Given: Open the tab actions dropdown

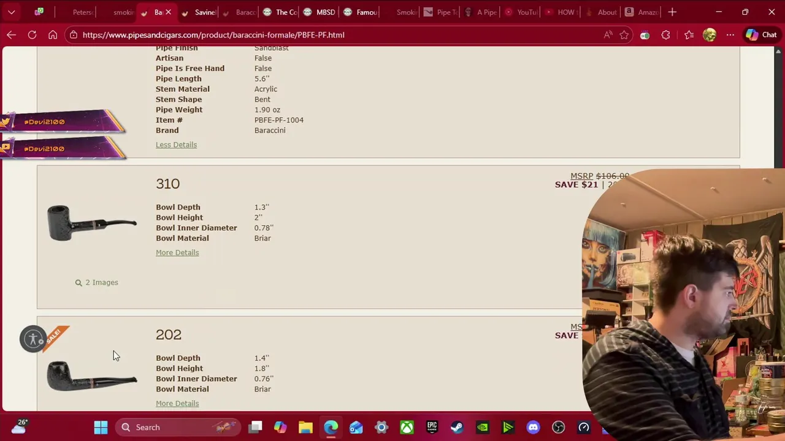Looking at the screenshot, I should [x=11, y=12].
